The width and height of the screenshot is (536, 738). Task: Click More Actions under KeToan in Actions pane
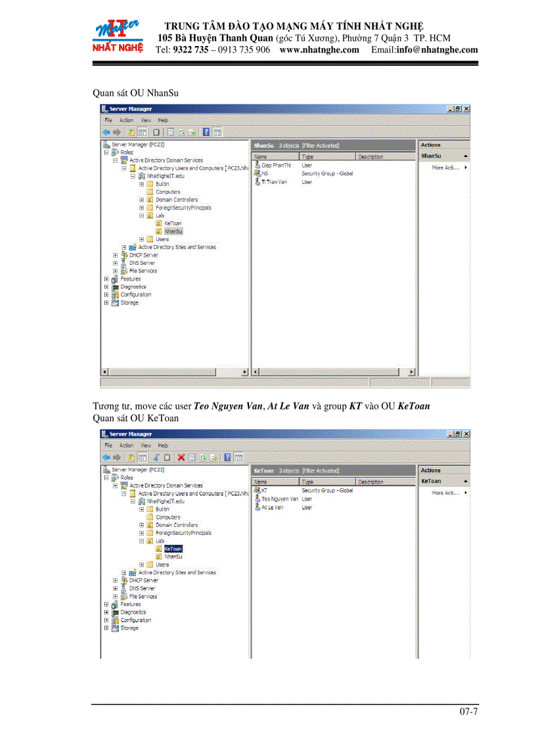447,493
